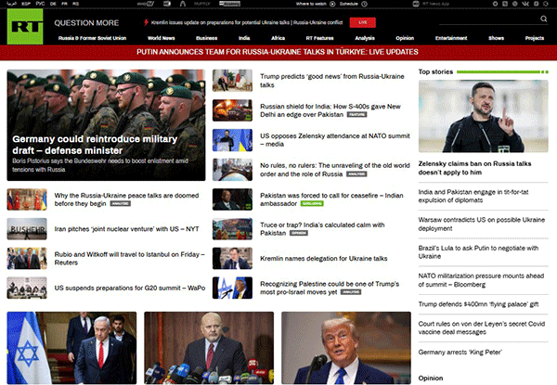
Task: Open Court rules on von der Leyen's messages
Action: 481,327
